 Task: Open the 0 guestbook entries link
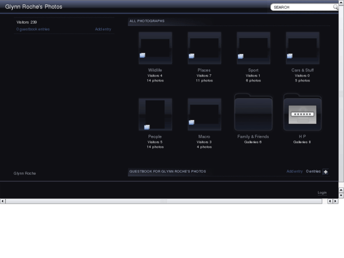33,29
